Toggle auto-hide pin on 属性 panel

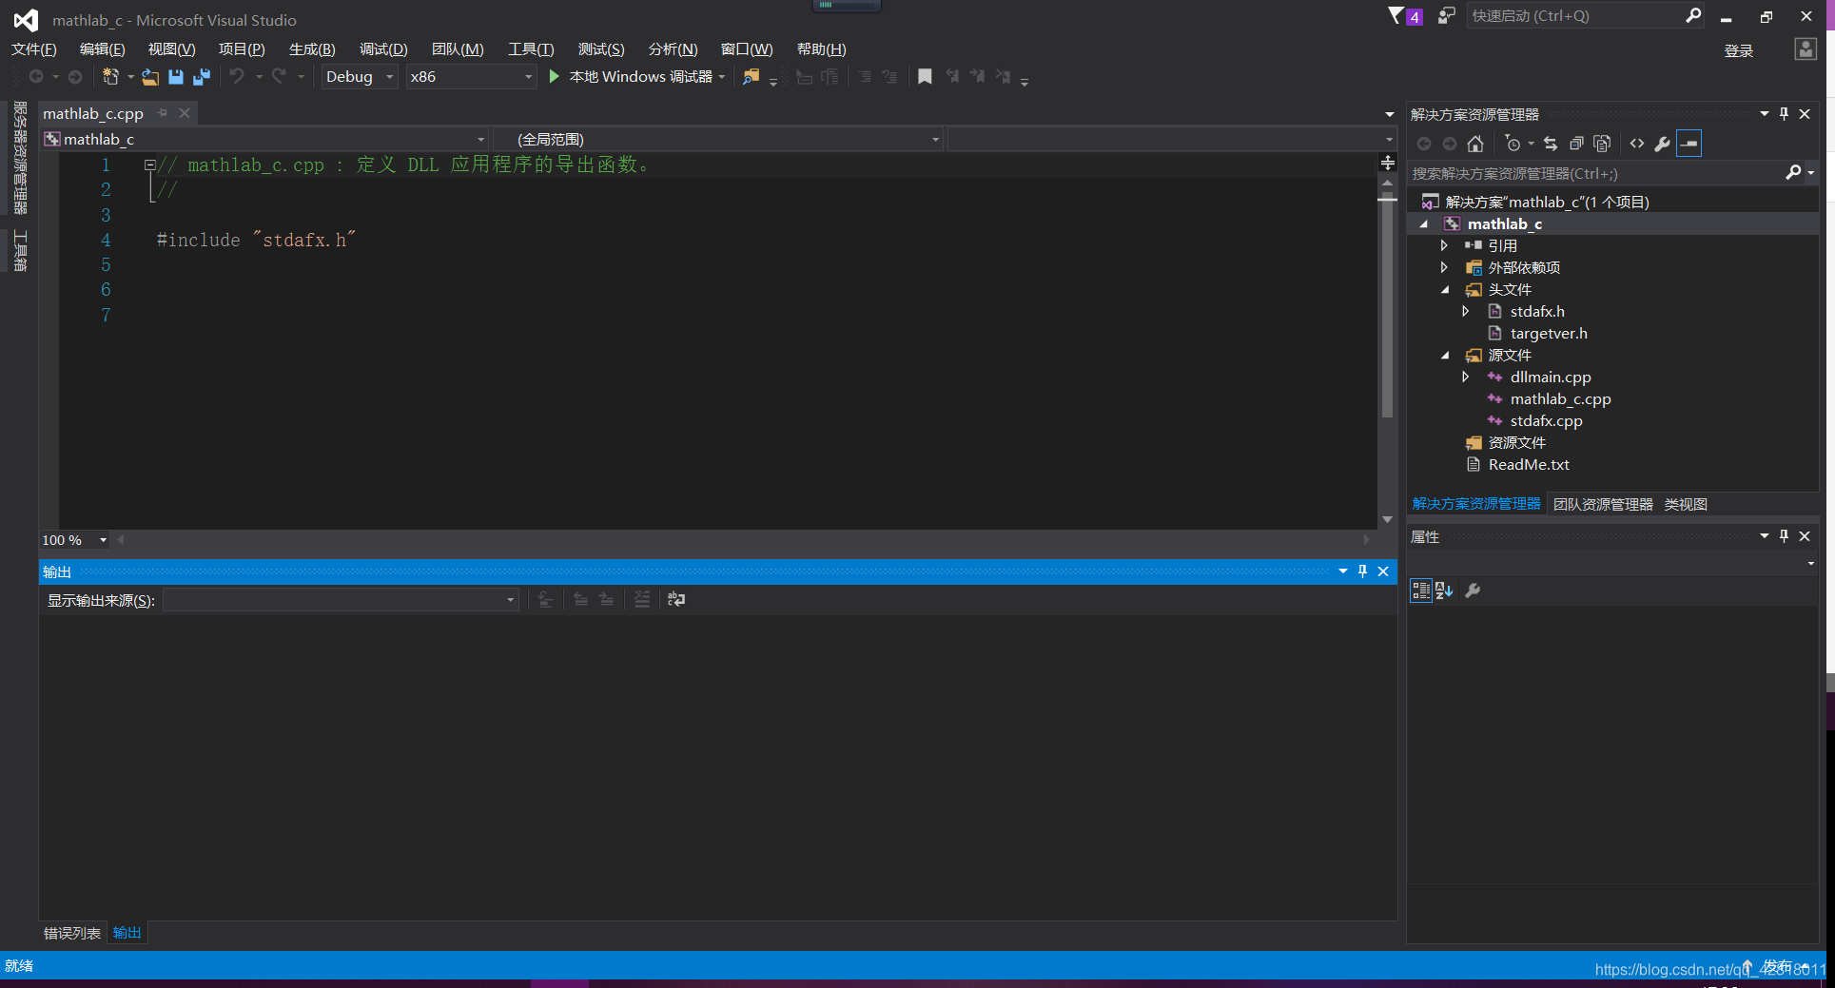pyautogui.click(x=1784, y=536)
